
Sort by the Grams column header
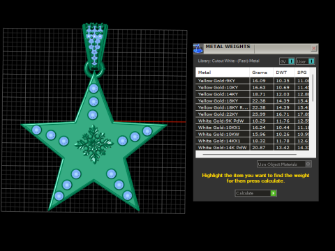[x=261, y=73]
